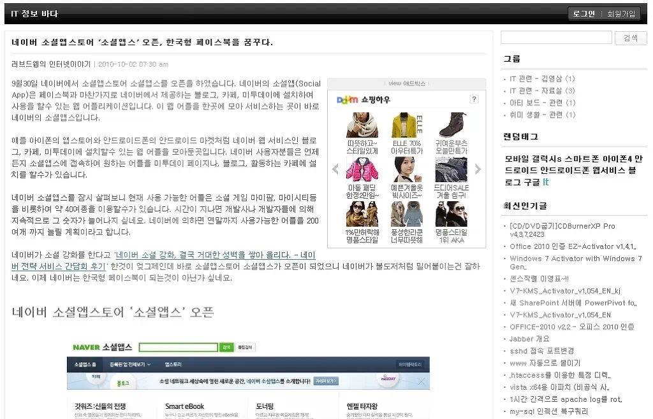Image resolution: width=653 pixels, height=419 pixels.
Task: Click the 자세히 보기 button in the banner
Action: 327,380
